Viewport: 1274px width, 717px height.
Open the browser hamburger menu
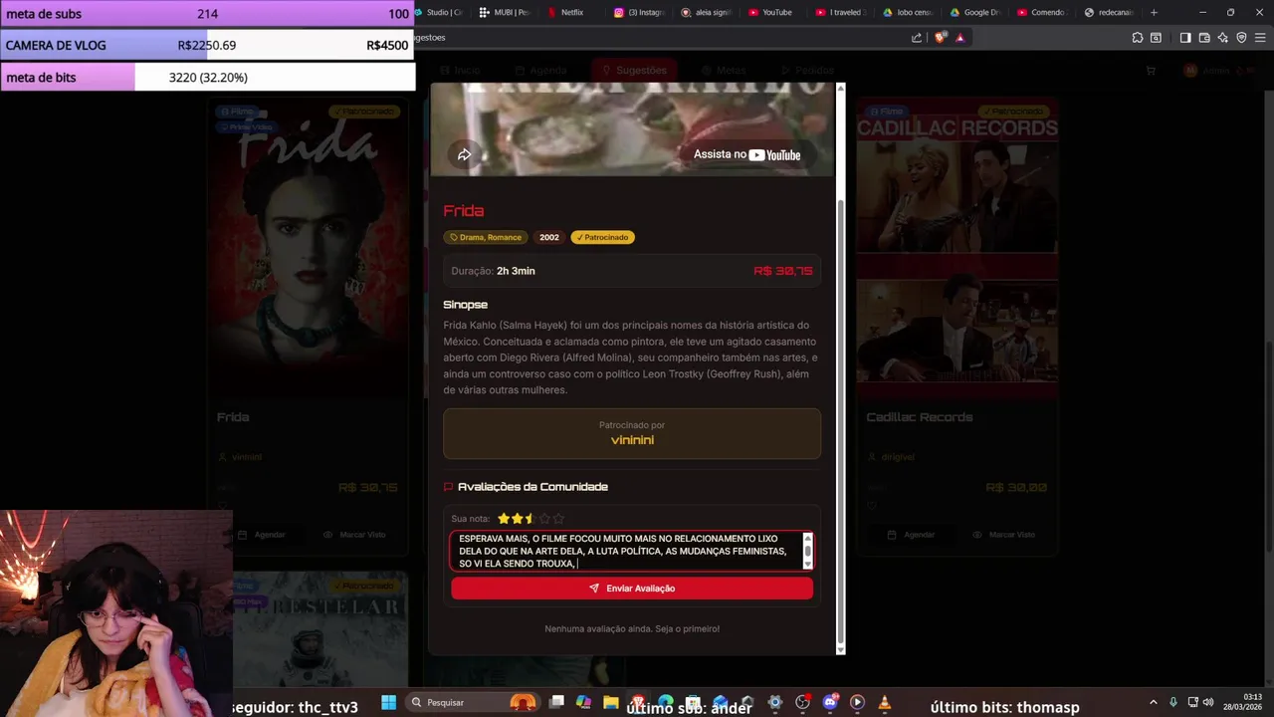click(1260, 38)
